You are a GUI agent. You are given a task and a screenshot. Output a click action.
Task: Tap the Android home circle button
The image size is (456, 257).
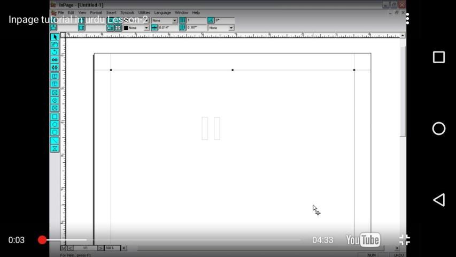pyautogui.click(x=438, y=128)
